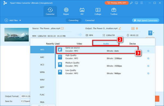The width and height of the screenshot is (164, 106).
Task: Open the Converter module
Action: pos(50,11)
